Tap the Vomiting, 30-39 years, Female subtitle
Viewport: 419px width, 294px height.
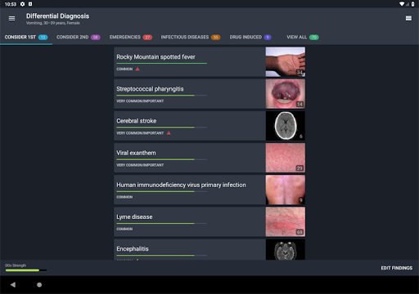(x=53, y=23)
